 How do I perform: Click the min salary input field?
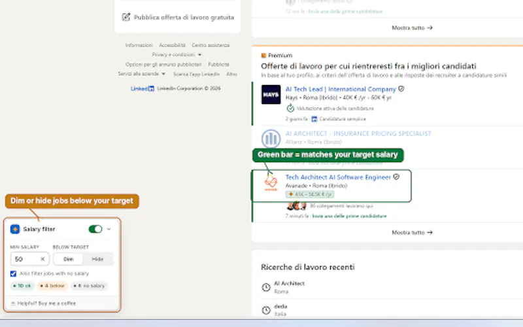[29, 259]
